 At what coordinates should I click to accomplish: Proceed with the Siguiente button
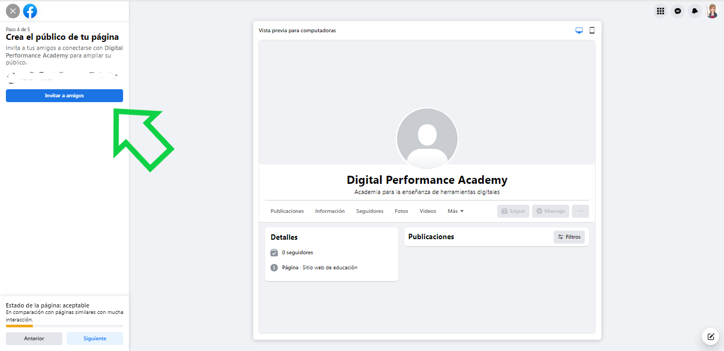click(x=95, y=339)
